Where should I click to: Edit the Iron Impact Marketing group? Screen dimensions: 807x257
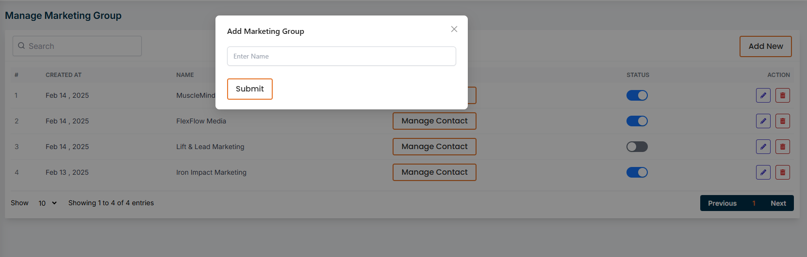[763, 172]
